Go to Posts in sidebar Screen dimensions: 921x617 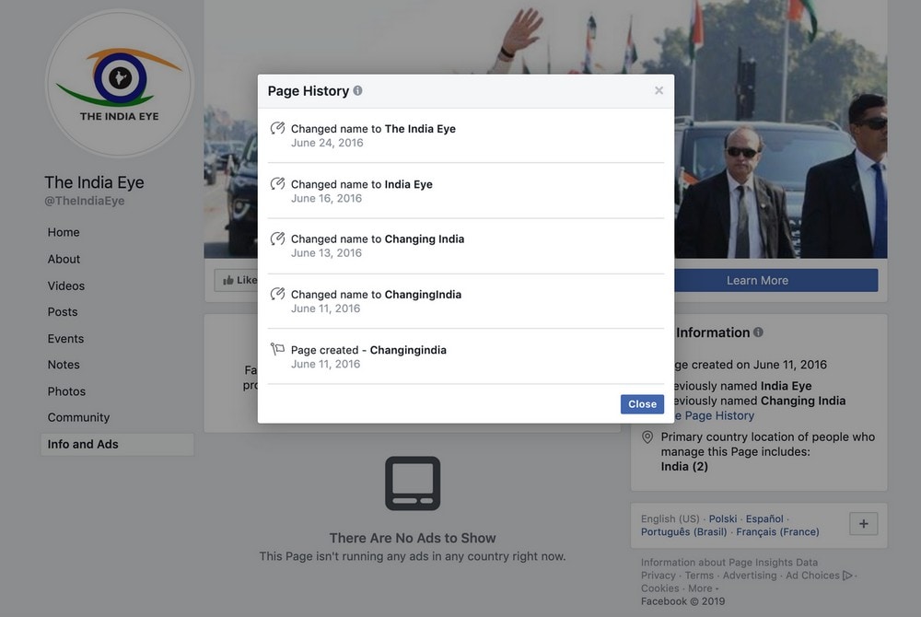[x=63, y=312]
